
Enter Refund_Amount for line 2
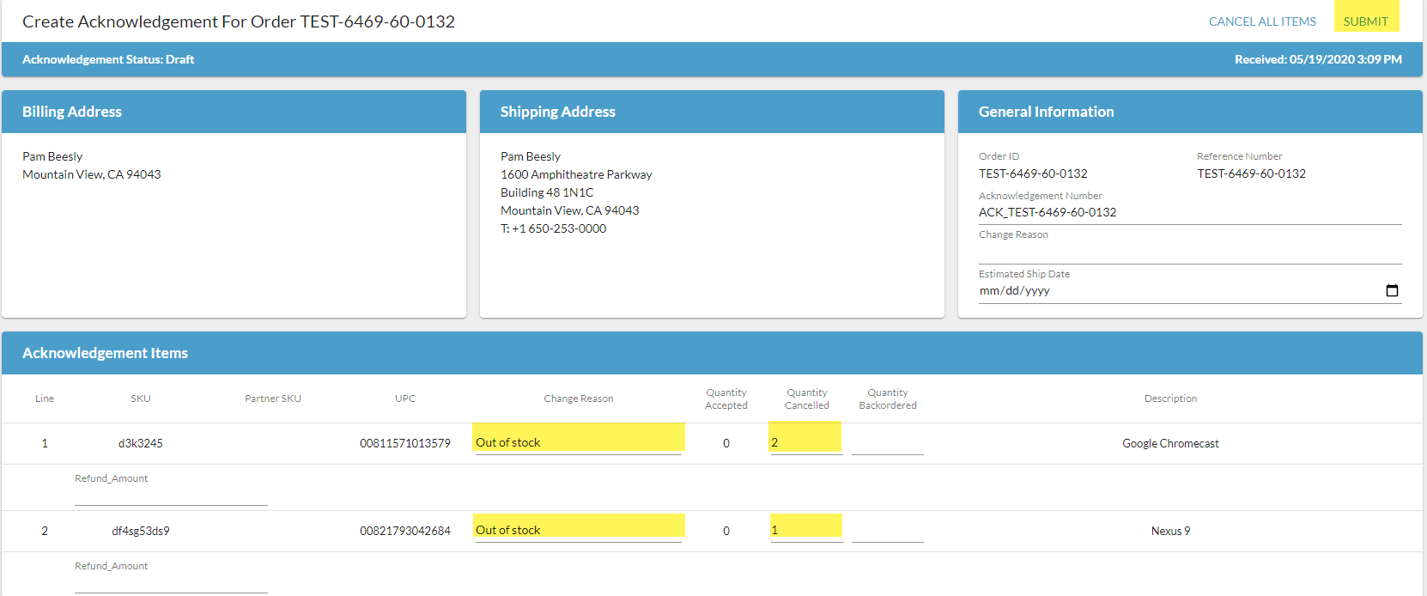point(171,582)
